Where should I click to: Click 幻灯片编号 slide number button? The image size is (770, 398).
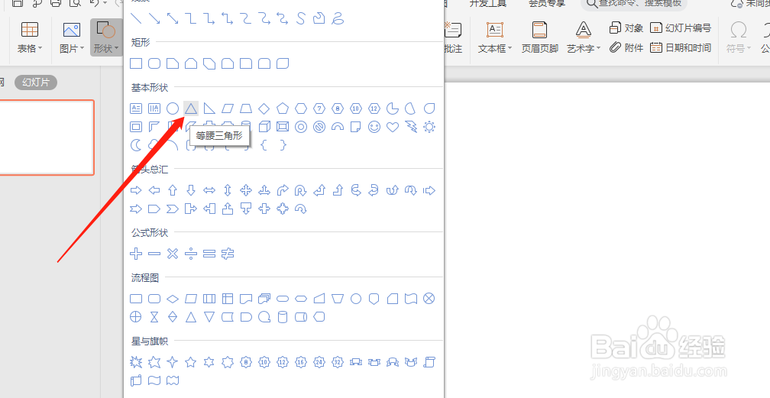point(680,28)
